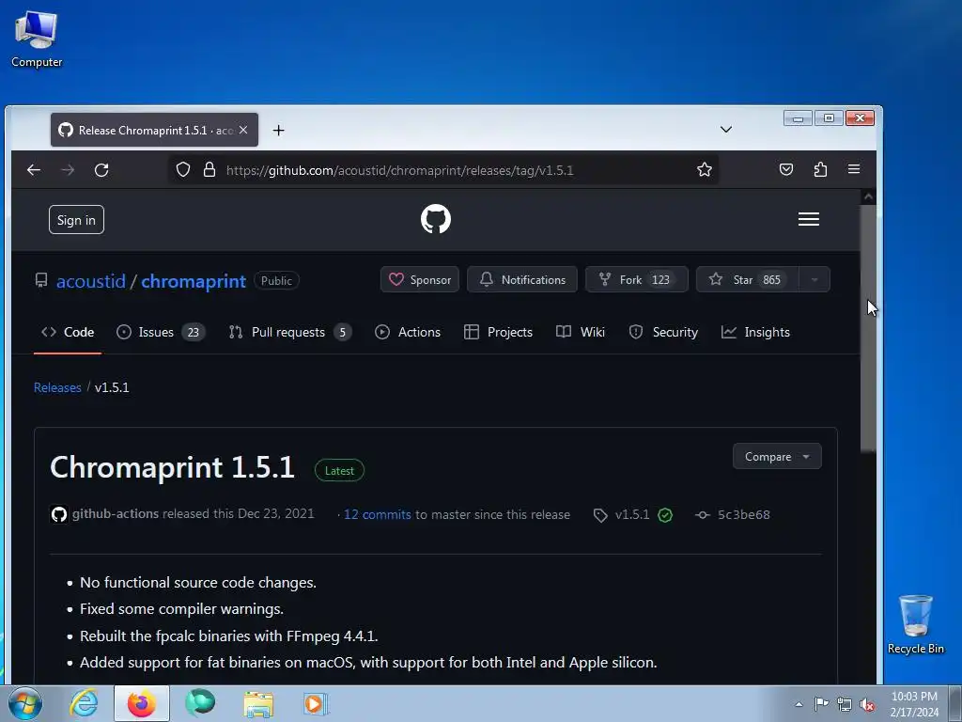Launch Windows Media Player from taskbar
The height and width of the screenshot is (722, 962).
(x=316, y=703)
